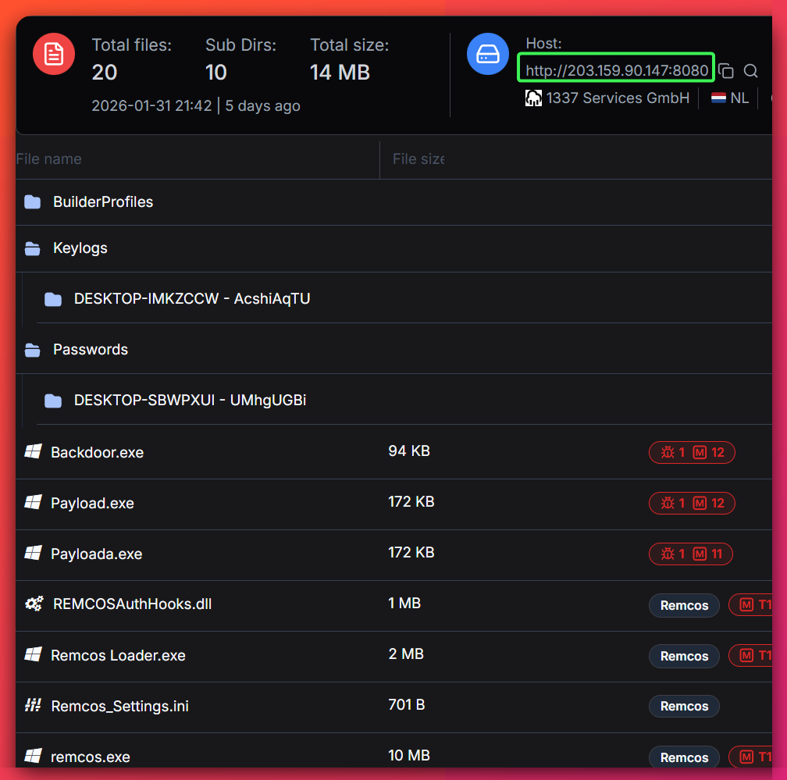
Task: Click the REMCOSAuthHooks.dll gear file icon
Action: coord(34,604)
